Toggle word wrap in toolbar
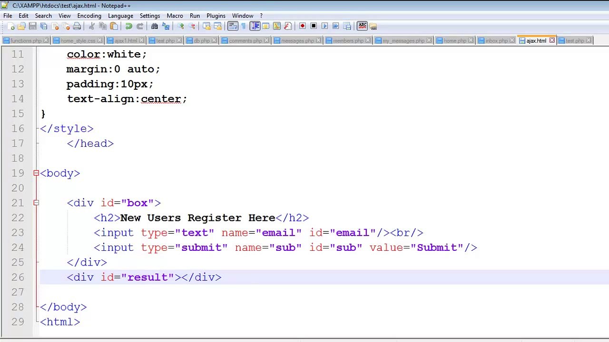This screenshot has height=342, width=609. (233, 26)
